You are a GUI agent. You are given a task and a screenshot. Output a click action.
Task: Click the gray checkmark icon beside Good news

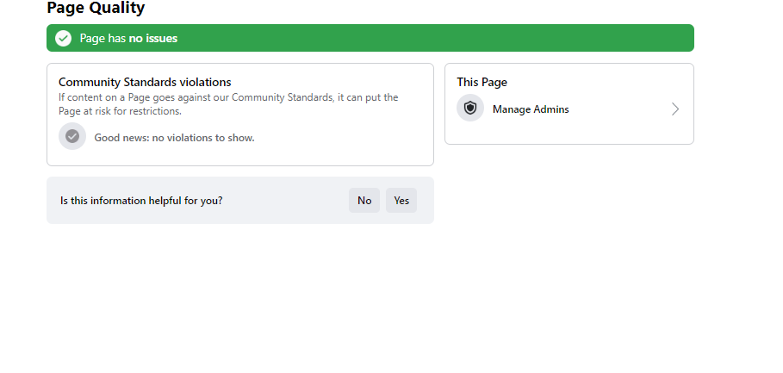72,136
